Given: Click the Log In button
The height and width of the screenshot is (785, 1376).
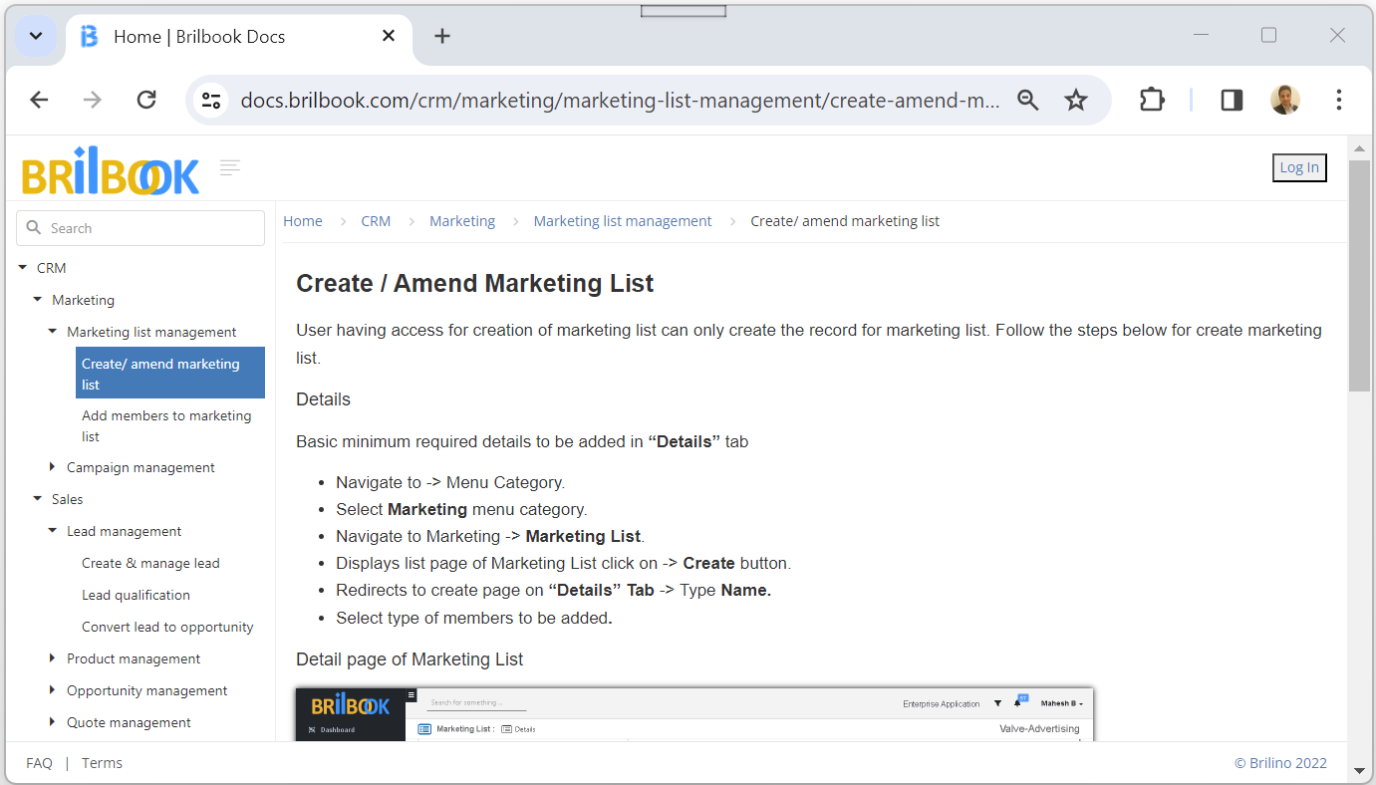Looking at the screenshot, I should click(x=1299, y=167).
